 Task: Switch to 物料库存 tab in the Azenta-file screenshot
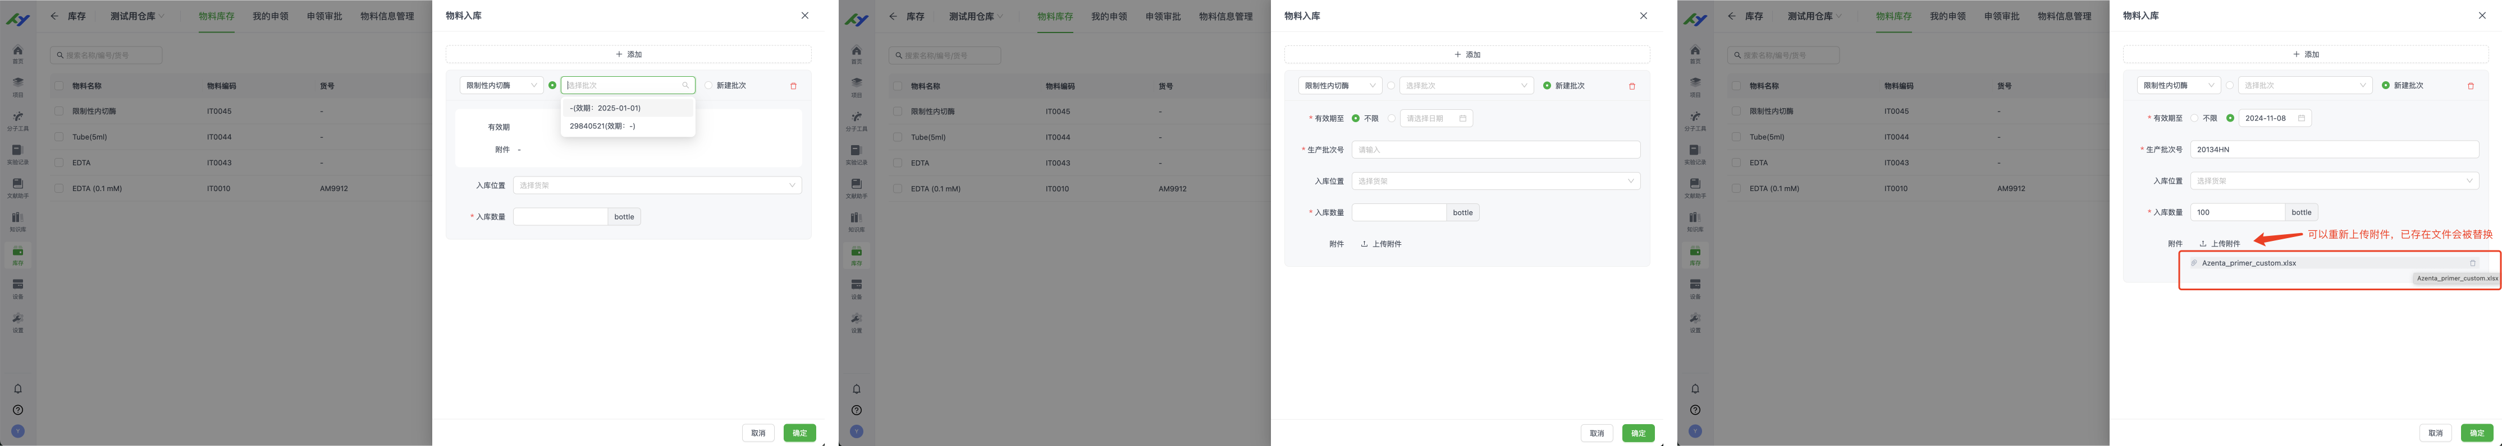point(1894,16)
